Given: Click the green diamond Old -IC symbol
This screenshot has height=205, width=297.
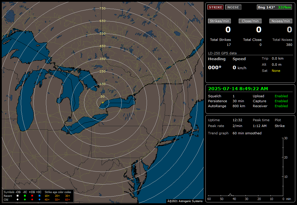Looking at the screenshot, I should [25, 199].
